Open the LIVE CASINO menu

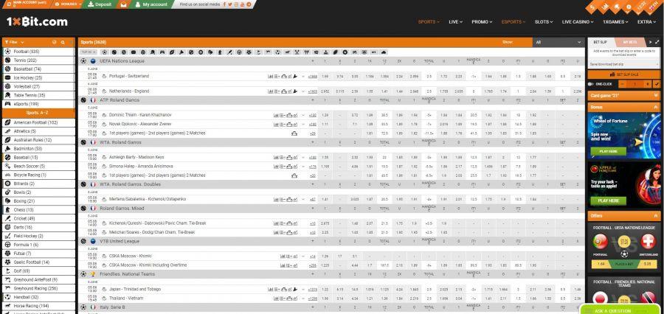point(578,21)
